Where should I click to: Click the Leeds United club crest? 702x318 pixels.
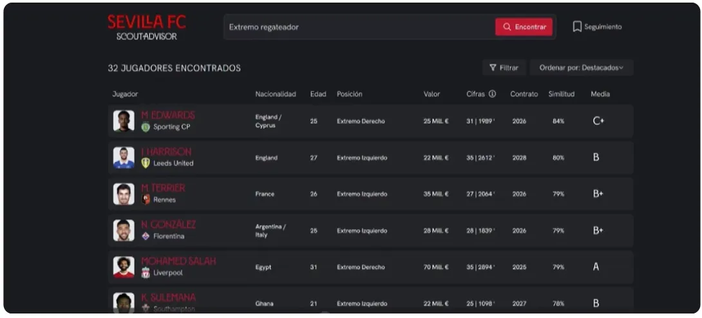pos(146,164)
